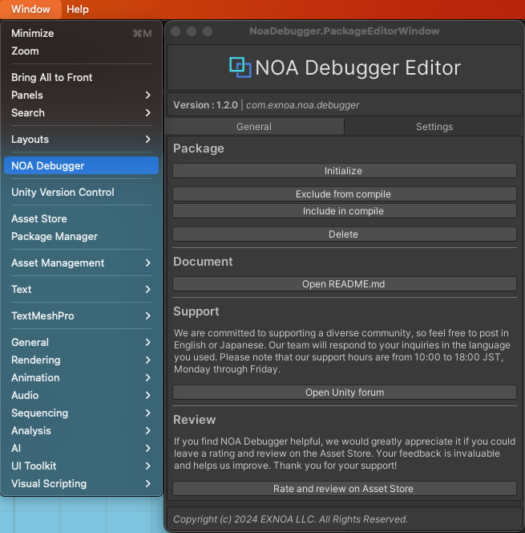Click the Support section heading
525x533 pixels.
click(x=196, y=311)
